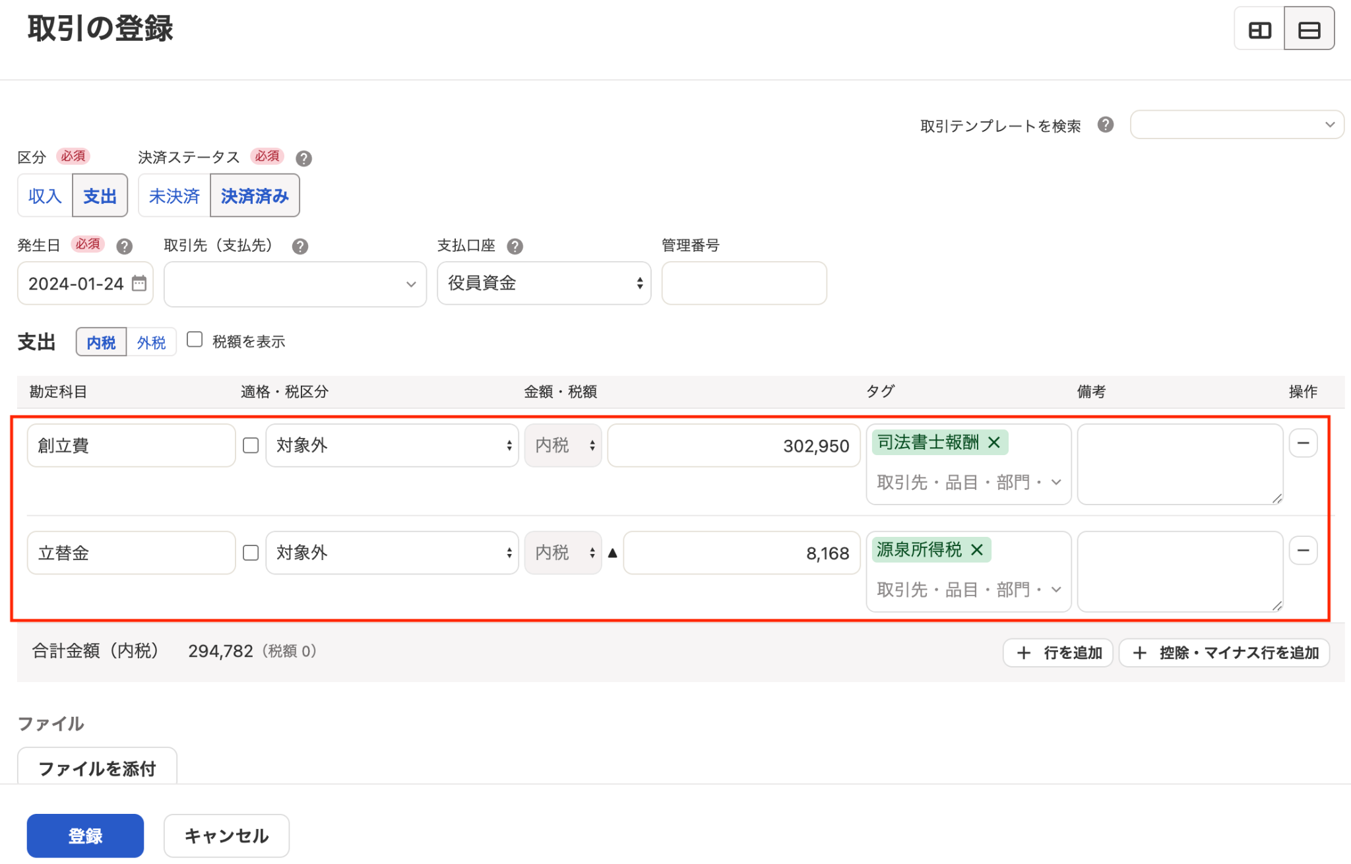This screenshot has height=864, width=1351.
Task: Focus the 管理番号 input field
Action: coord(744,284)
